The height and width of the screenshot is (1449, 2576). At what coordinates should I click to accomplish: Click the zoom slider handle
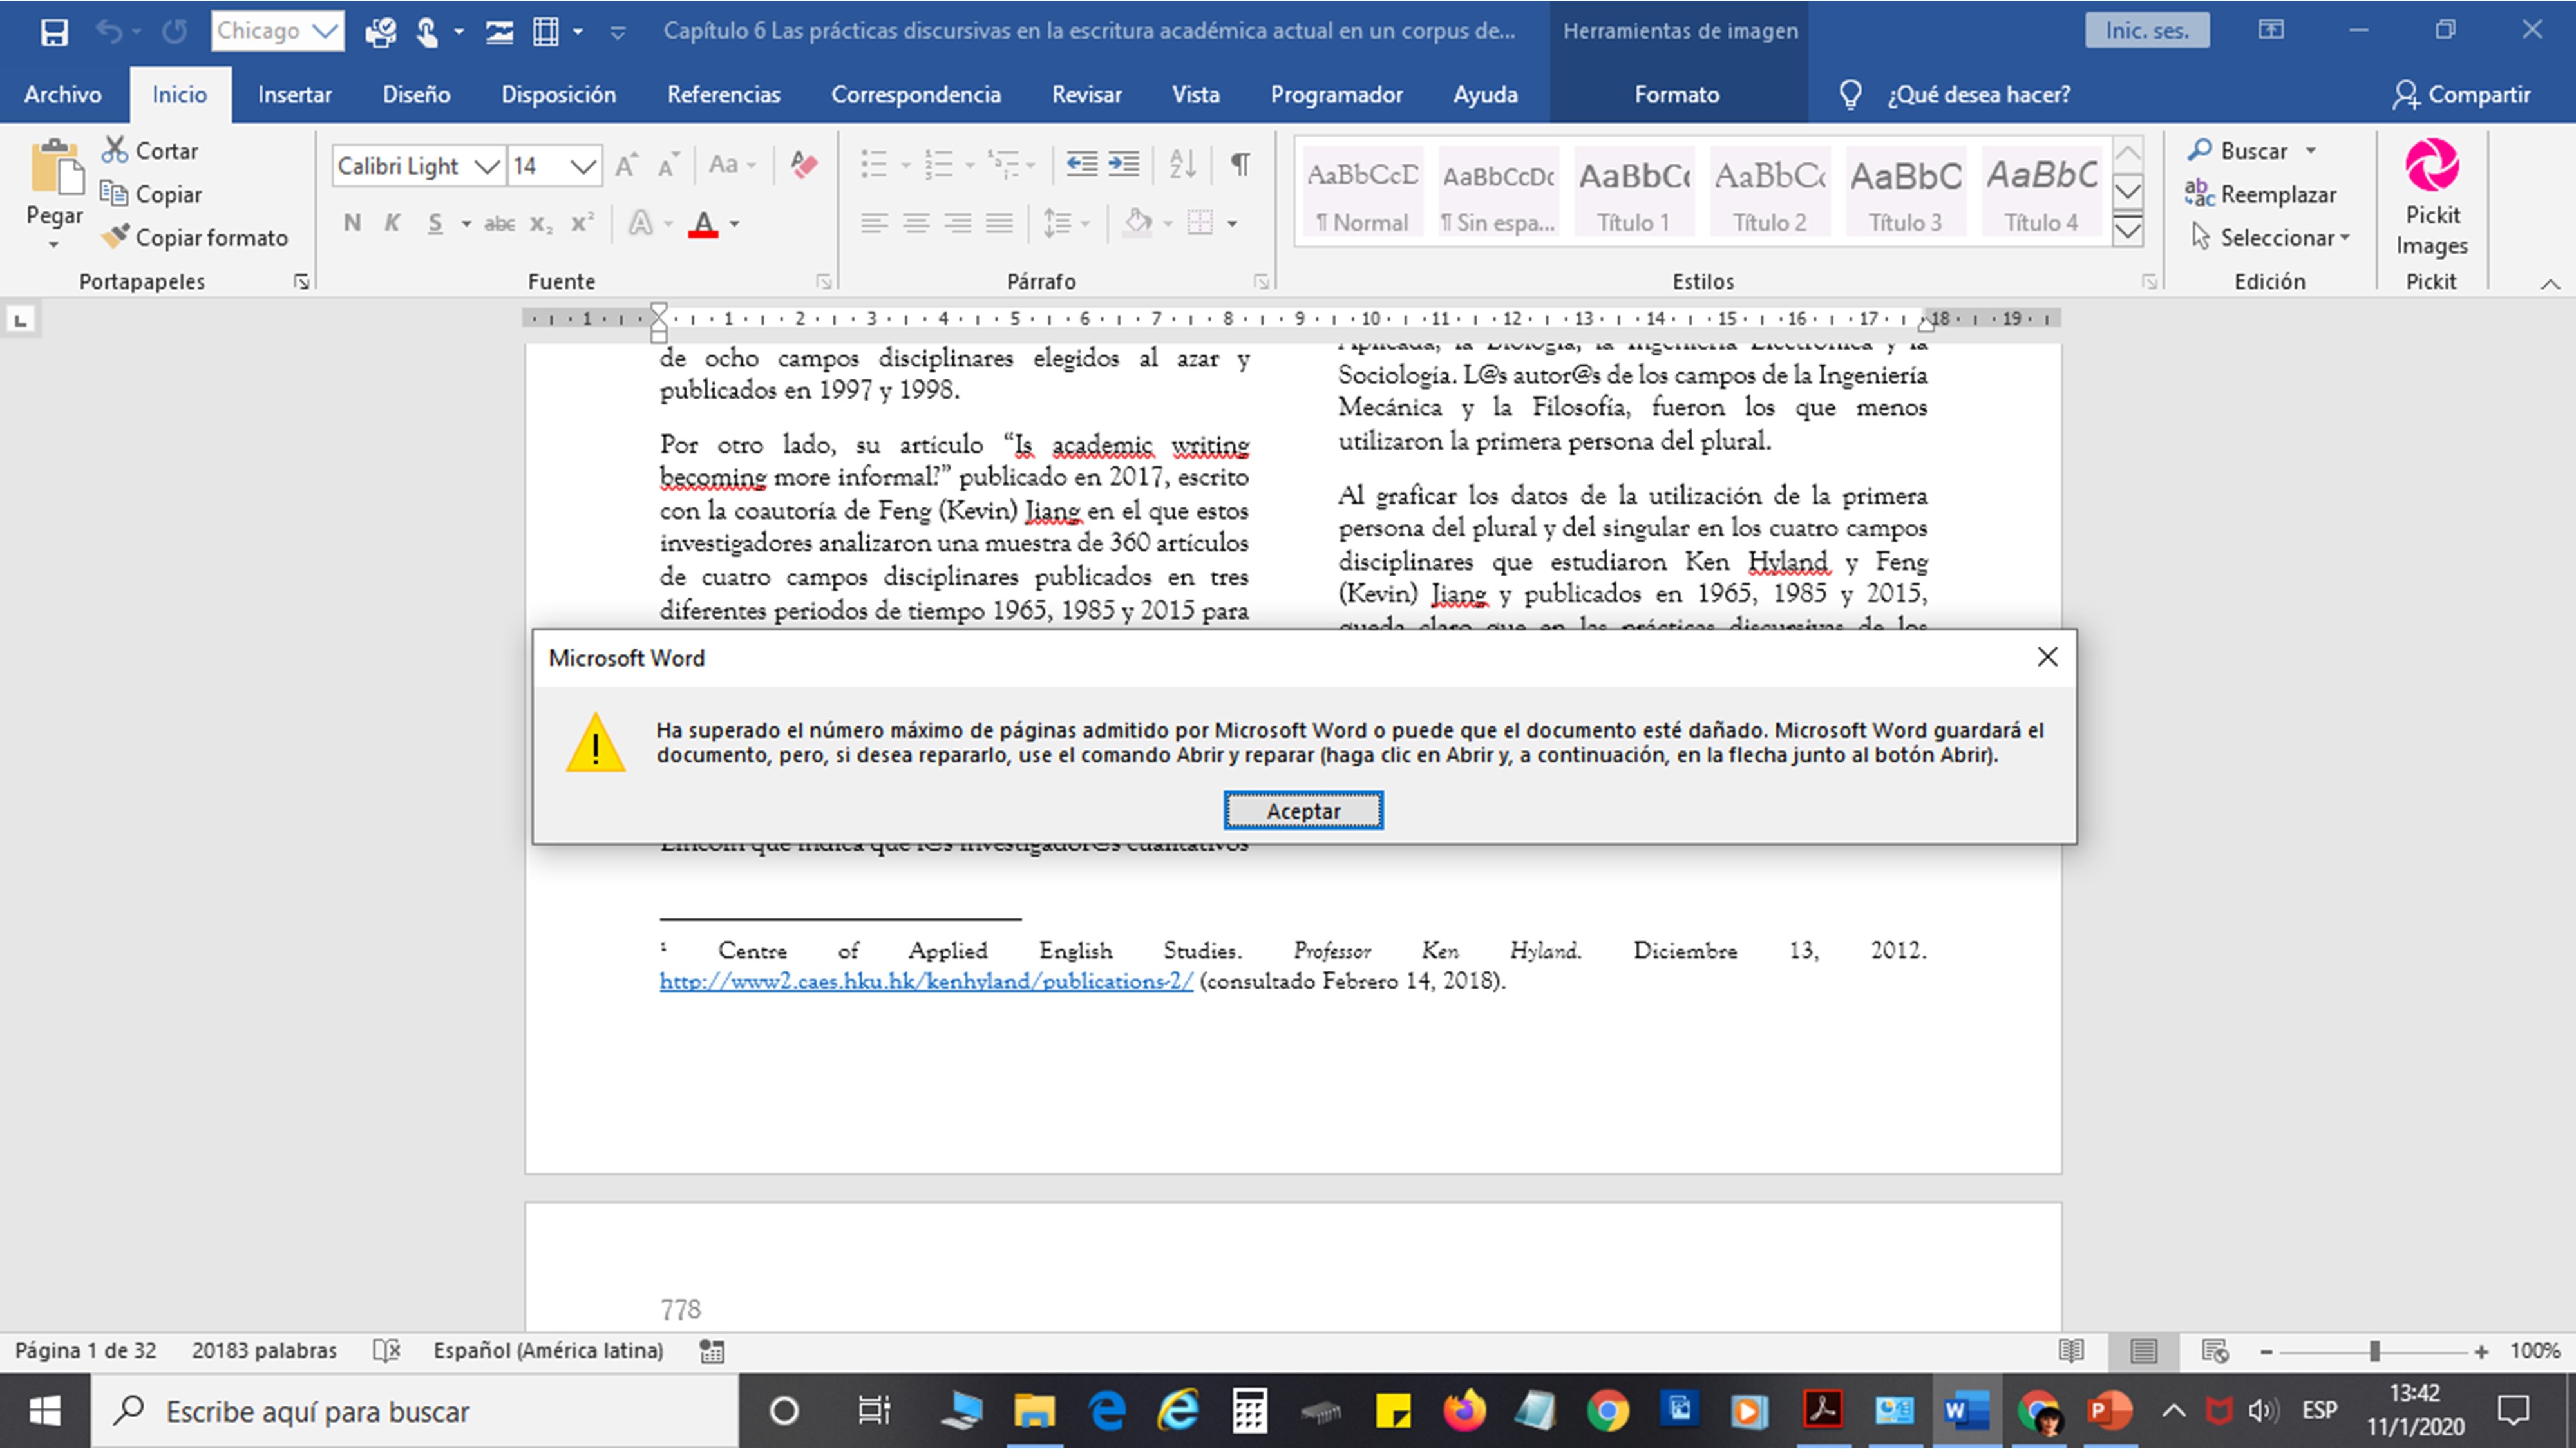(2374, 1351)
